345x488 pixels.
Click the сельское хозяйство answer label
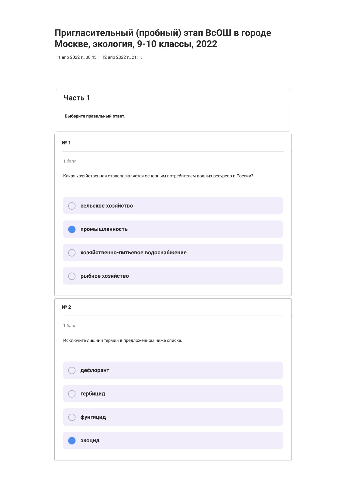107,206
